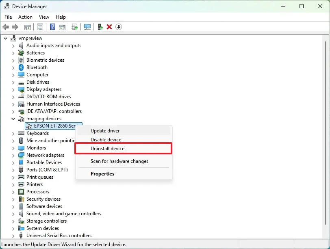This screenshot has height=249, width=330.
Task: Choose Uninstall device from context menu
Action: [x=107, y=149]
